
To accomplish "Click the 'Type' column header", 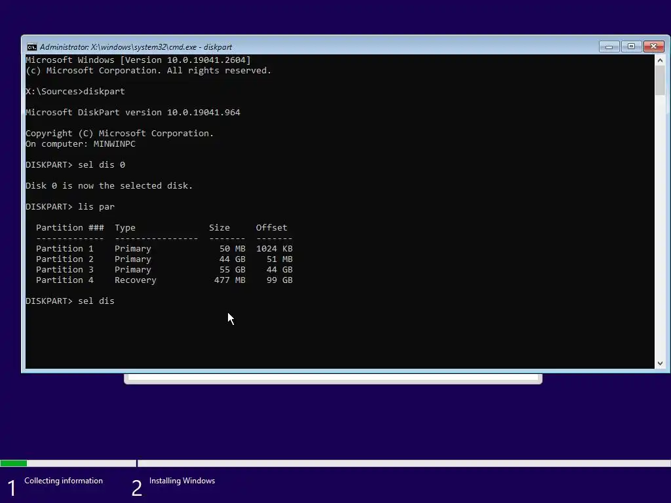I will coord(125,227).
